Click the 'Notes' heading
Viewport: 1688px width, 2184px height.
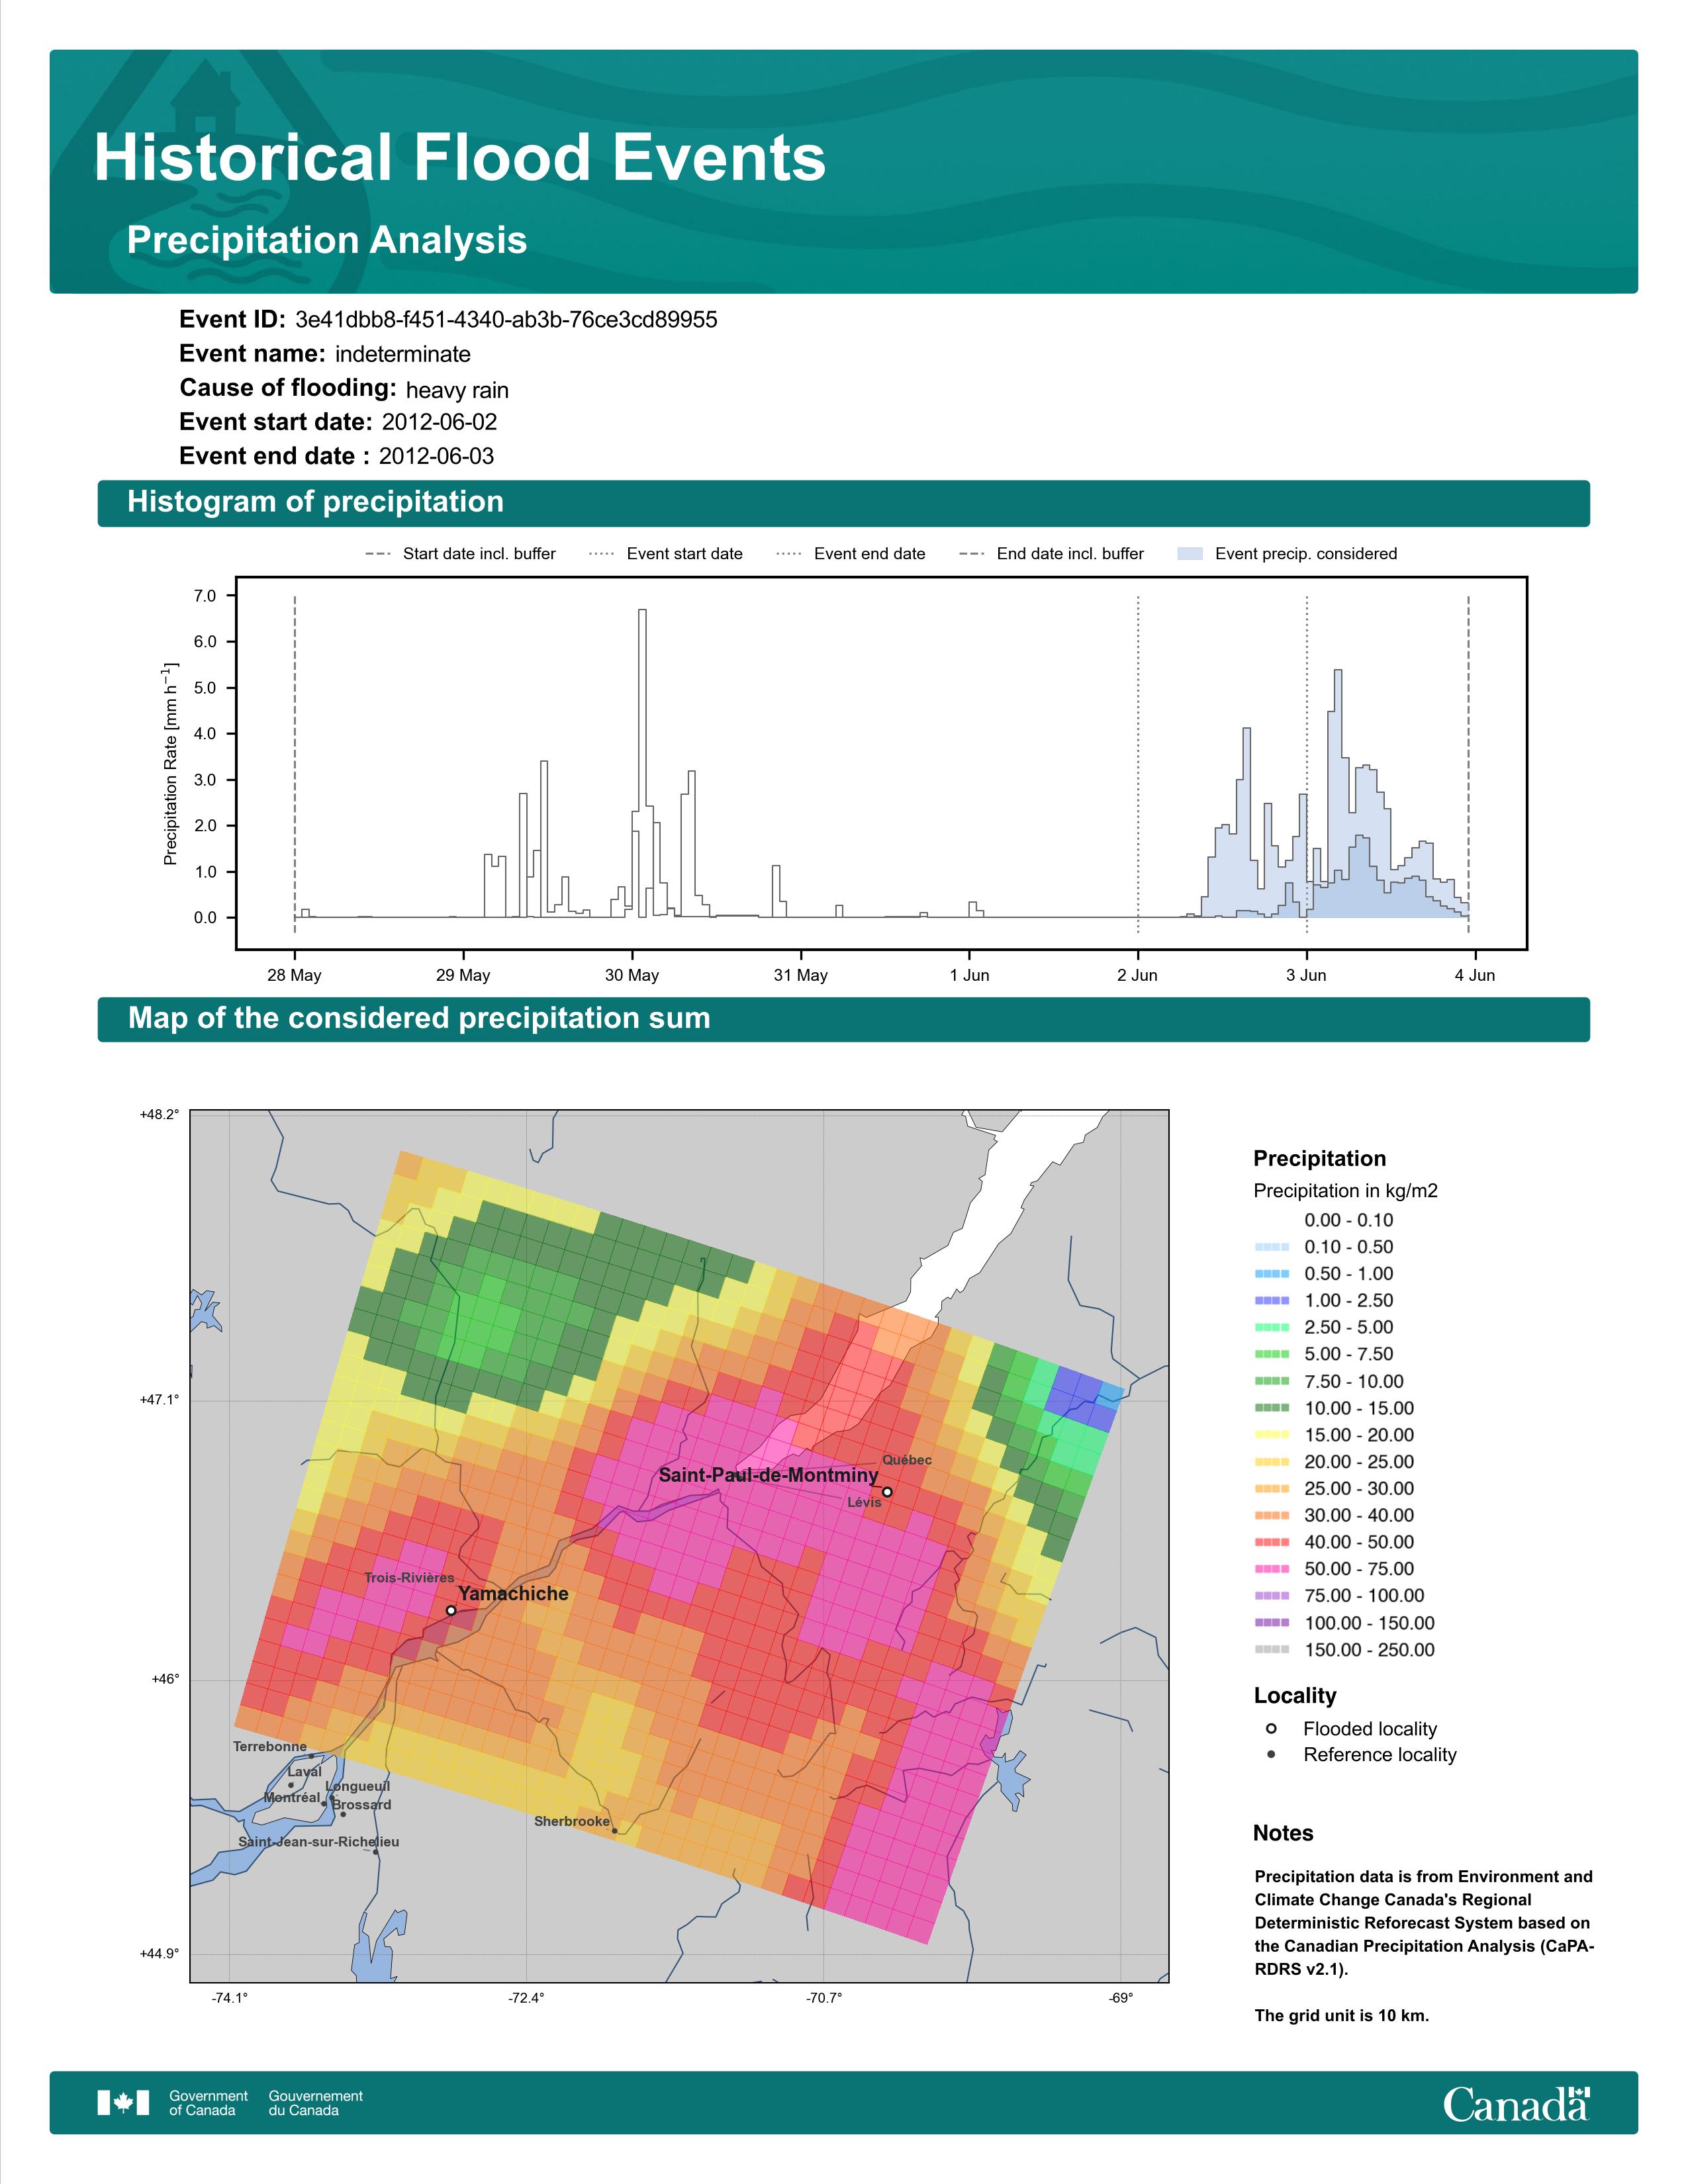tap(1283, 1833)
